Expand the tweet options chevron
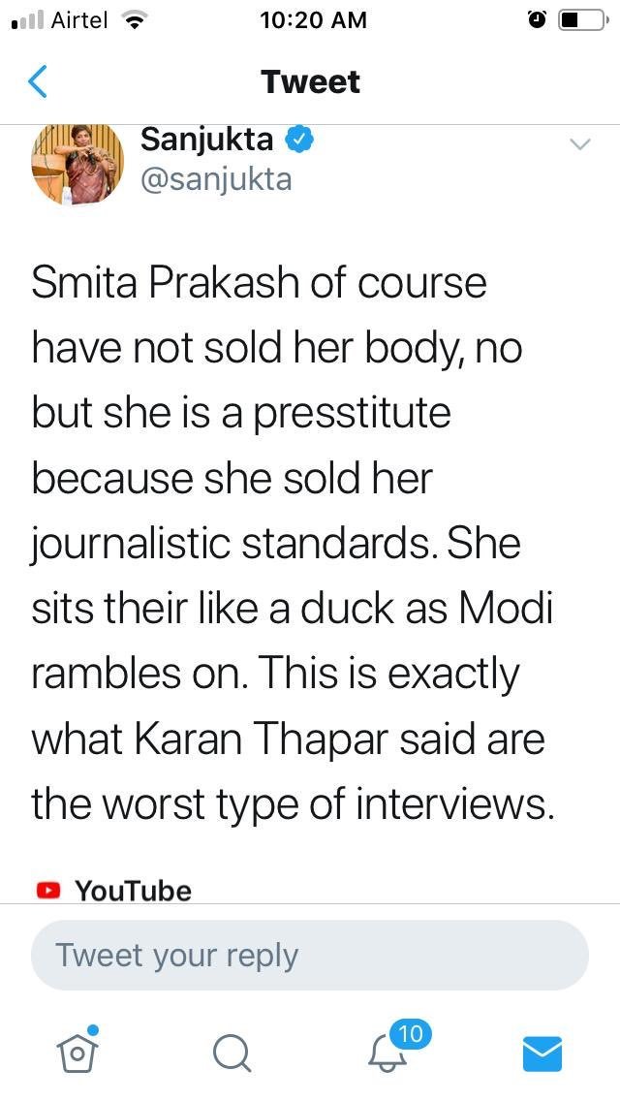 point(579,145)
